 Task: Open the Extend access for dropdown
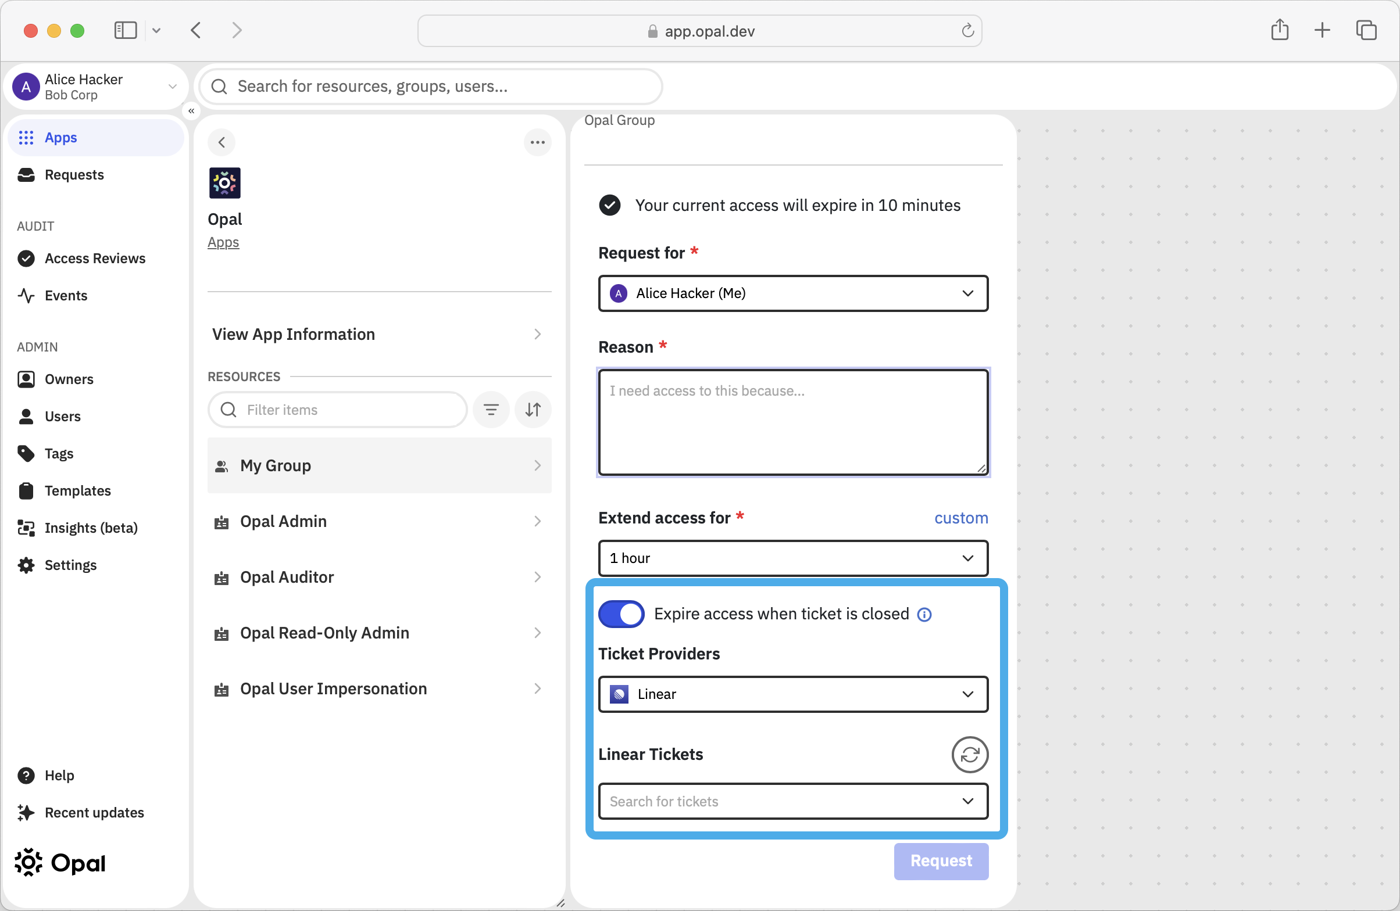pyautogui.click(x=793, y=558)
